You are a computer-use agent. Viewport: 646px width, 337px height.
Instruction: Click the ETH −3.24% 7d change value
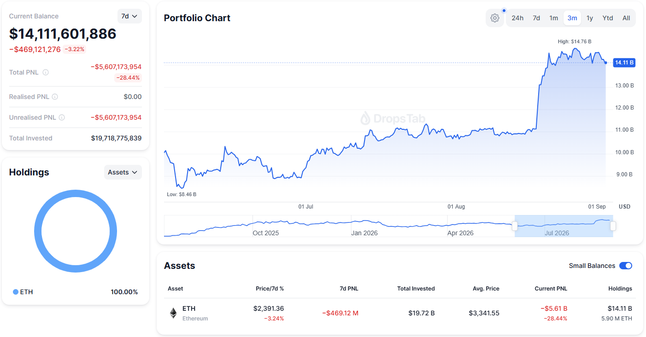274,319
